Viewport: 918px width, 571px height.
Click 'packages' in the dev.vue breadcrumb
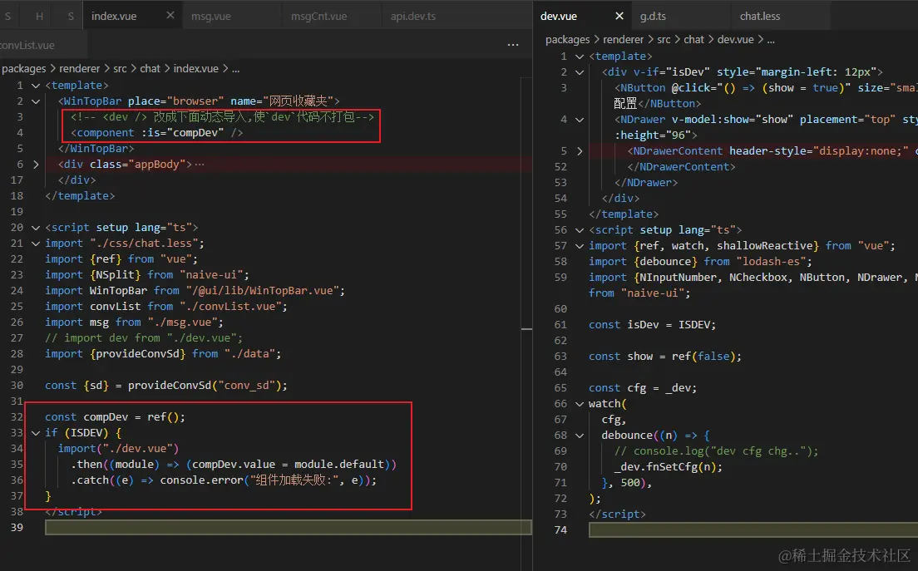coord(568,39)
